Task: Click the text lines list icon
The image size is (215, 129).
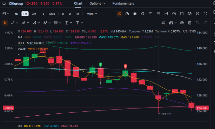Action: pos(150,14)
